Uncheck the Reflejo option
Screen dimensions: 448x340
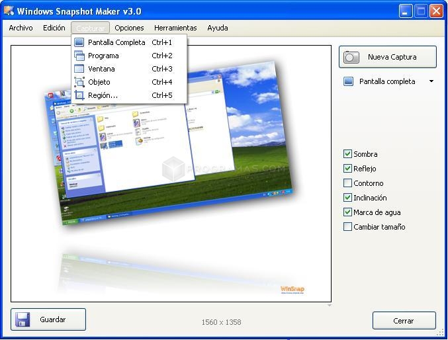point(347,169)
